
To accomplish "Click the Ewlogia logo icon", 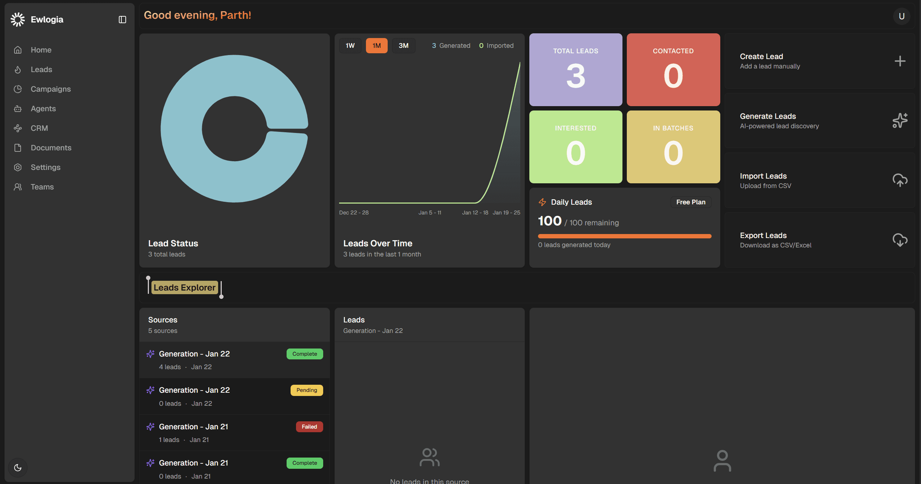I will pyautogui.click(x=18, y=20).
